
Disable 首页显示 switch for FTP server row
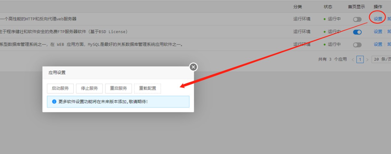[357, 32]
